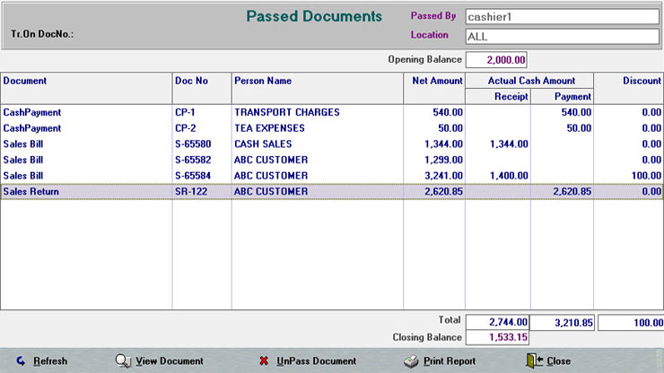Image resolution: width=664 pixels, height=373 pixels.
Task: Click discount 0.00 in row S-65582
Action: point(651,160)
